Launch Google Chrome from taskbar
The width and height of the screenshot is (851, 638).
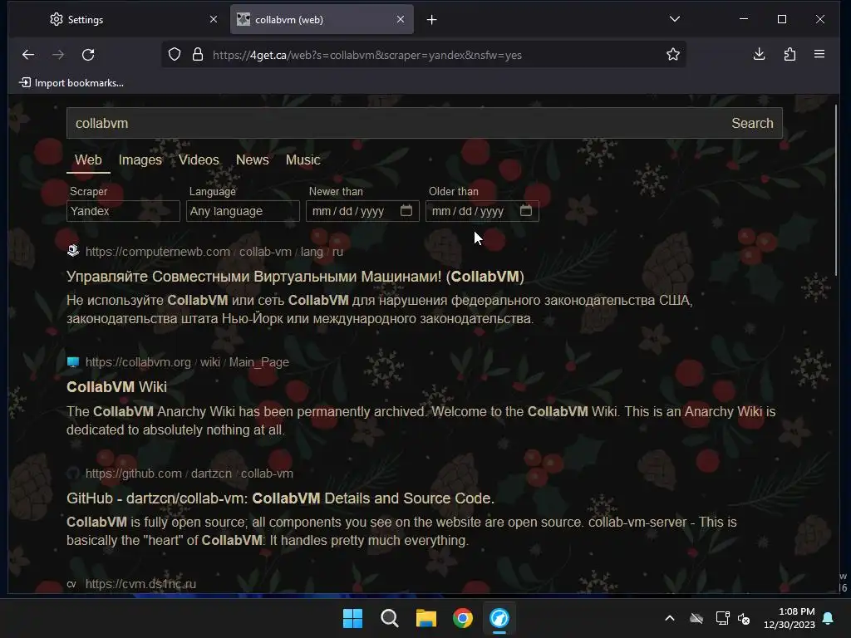click(462, 618)
